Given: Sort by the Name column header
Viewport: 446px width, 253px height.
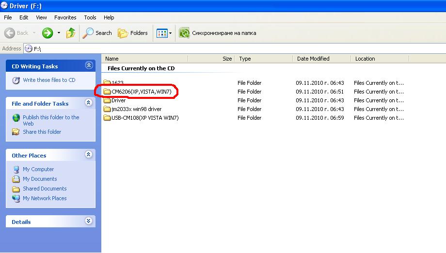Looking at the screenshot, I should 145,59.
